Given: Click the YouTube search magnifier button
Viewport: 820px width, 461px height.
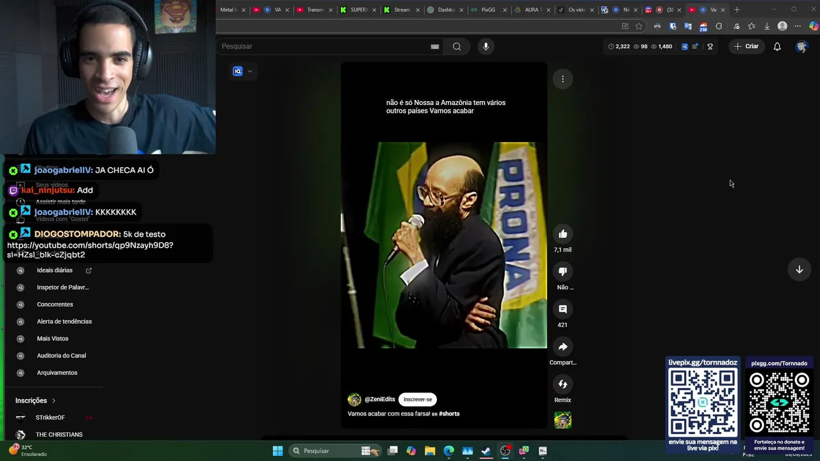Looking at the screenshot, I should pos(457,46).
